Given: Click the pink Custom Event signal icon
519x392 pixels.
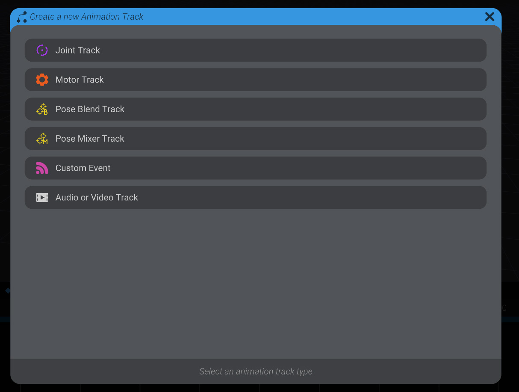Looking at the screenshot, I should tap(42, 168).
